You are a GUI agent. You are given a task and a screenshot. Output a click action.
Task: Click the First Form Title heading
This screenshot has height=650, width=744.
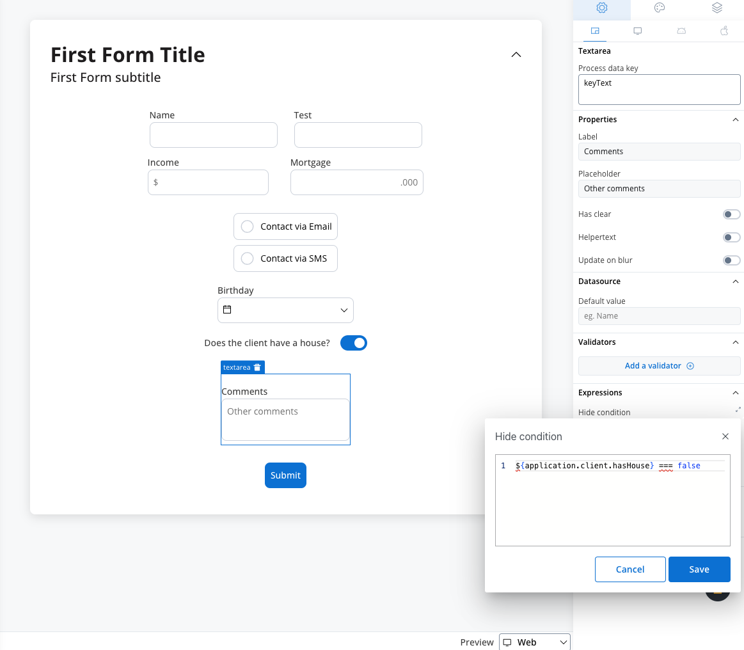128,55
